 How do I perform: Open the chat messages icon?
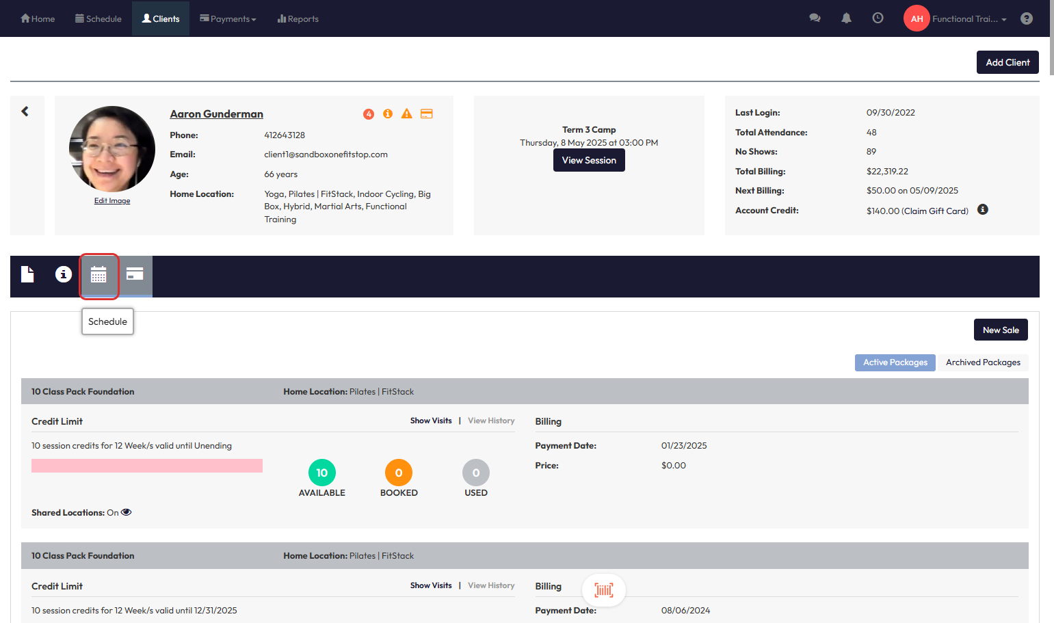click(x=815, y=18)
